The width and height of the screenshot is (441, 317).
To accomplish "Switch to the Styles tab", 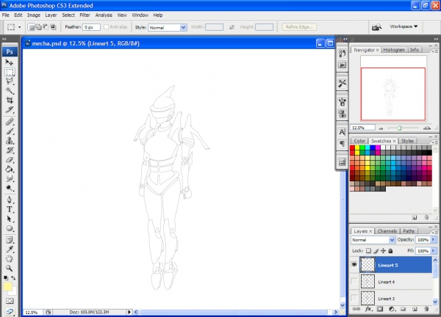I will [x=407, y=141].
